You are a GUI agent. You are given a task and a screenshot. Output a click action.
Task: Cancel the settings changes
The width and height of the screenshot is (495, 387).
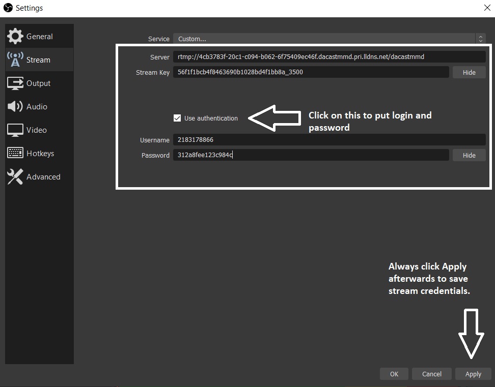pos(431,374)
